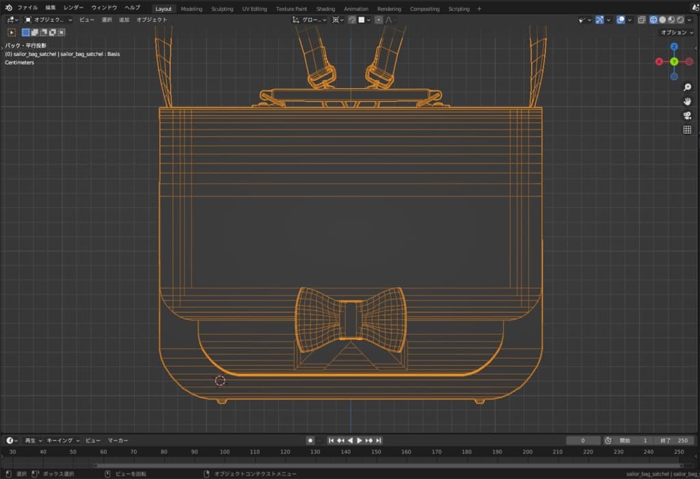The height and width of the screenshot is (479, 700).
Task: Expand the オプション options dropdown
Action: point(677,32)
